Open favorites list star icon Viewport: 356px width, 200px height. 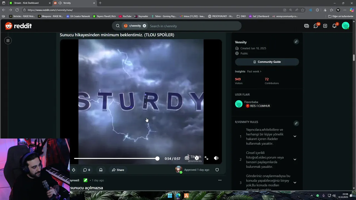point(331,10)
